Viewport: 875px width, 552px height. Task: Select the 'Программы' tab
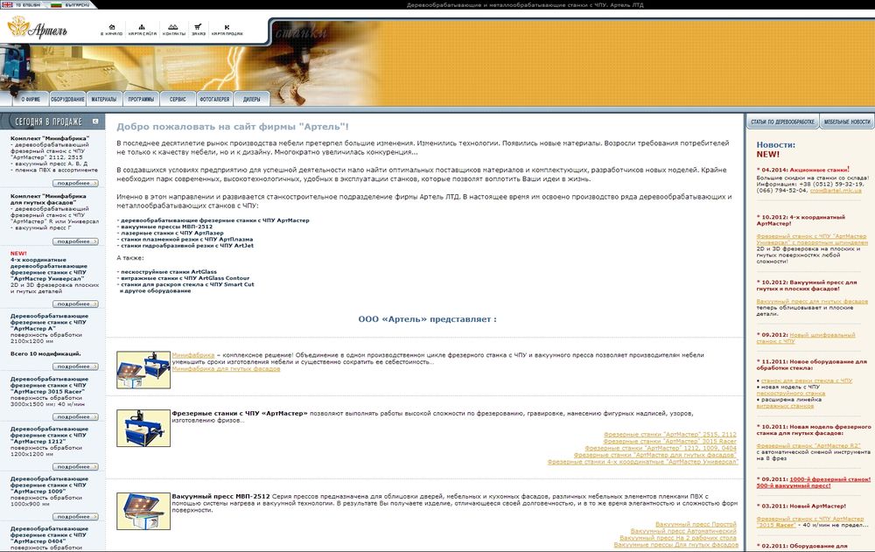141,99
